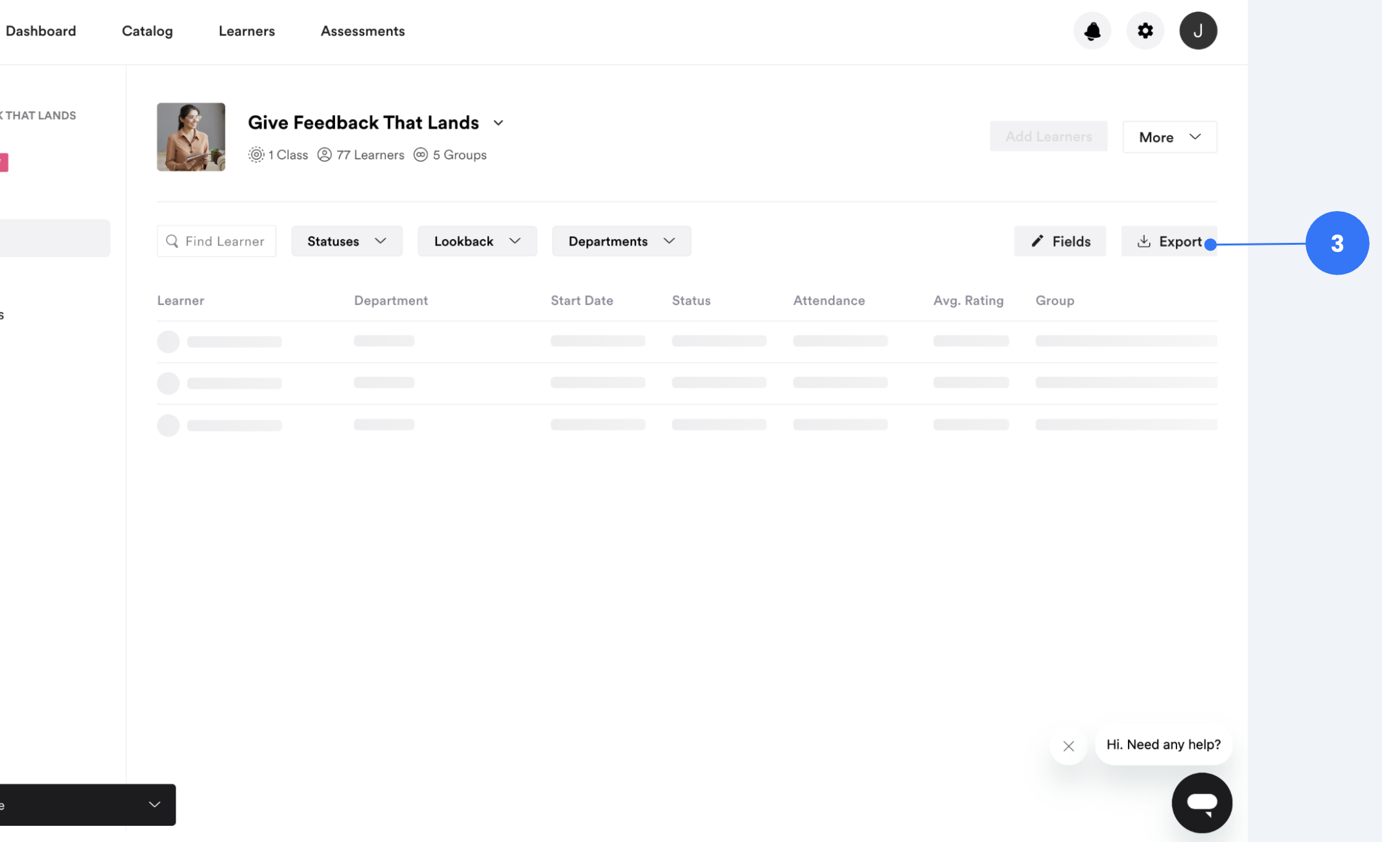Open the Statuses filter dropdown
Screen dimensions: 1382x842
coord(346,241)
